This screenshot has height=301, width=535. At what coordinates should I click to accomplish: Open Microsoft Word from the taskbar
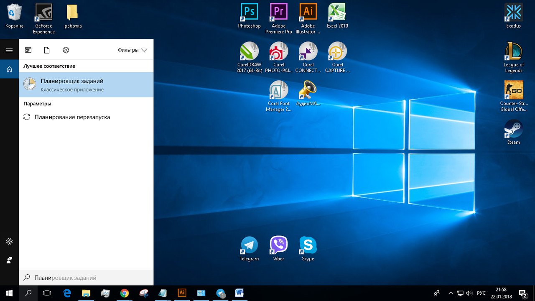(x=239, y=293)
